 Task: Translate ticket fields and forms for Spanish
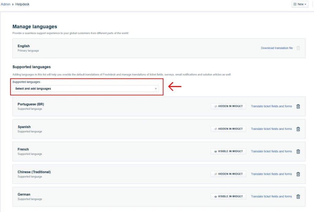pos(271,129)
